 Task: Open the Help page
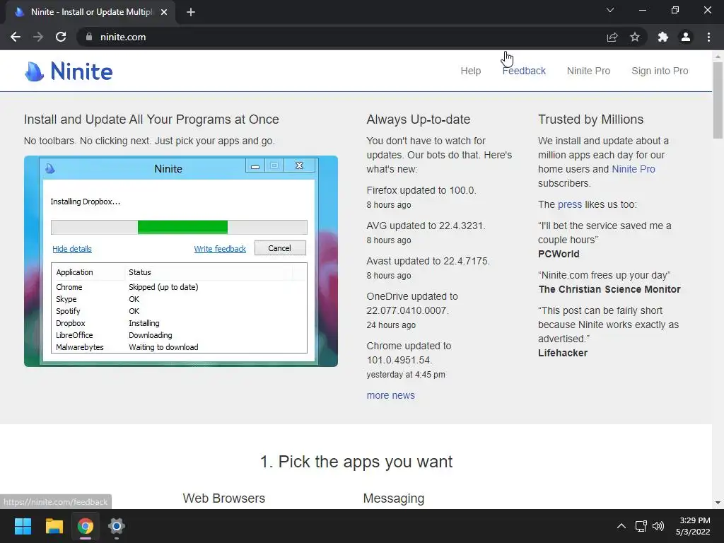[470, 71]
